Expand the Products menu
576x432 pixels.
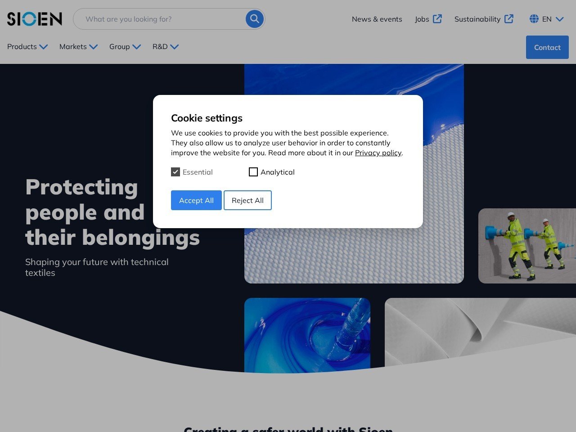27,47
